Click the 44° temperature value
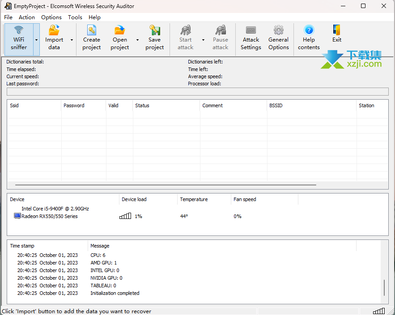Screen dimensions: 395x315 tap(184, 216)
